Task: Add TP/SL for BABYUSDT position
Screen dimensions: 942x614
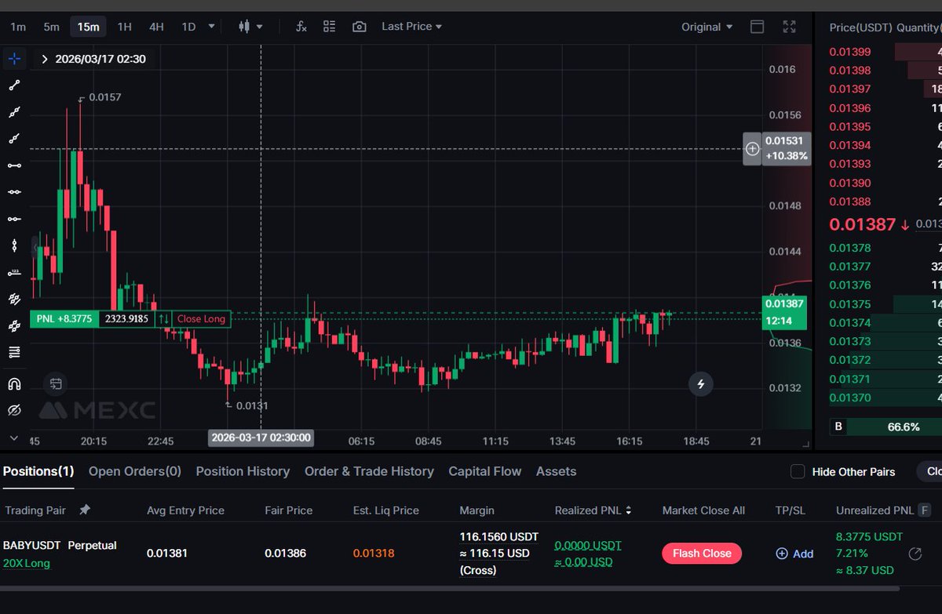Action: pos(794,554)
